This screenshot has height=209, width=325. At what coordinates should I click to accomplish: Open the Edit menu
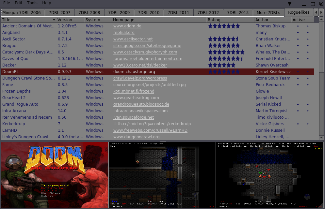pyautogui.click(x=18, y=3)
